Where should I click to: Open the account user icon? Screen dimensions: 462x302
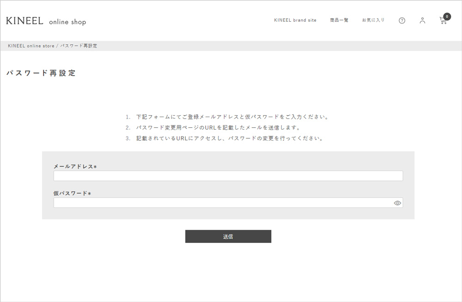click(422, 21)
